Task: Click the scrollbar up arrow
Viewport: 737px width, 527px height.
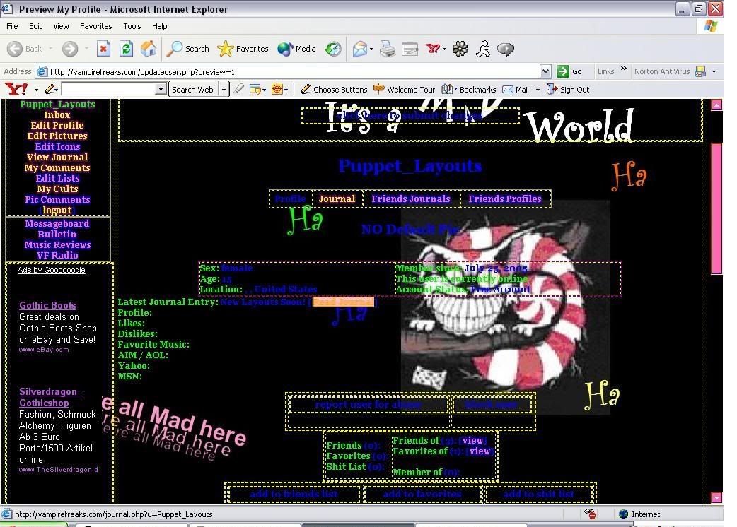Action: pyautogui.click(x=716, y=105)
